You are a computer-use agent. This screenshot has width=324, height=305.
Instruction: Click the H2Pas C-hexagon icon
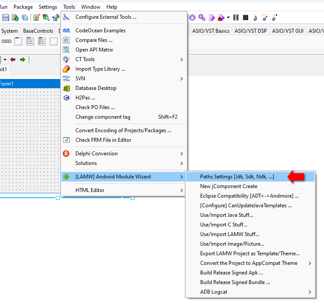(66, 98)
